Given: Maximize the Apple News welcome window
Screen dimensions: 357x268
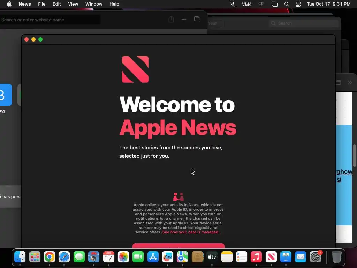Looking at the screenshot, I should pos(40,39).
